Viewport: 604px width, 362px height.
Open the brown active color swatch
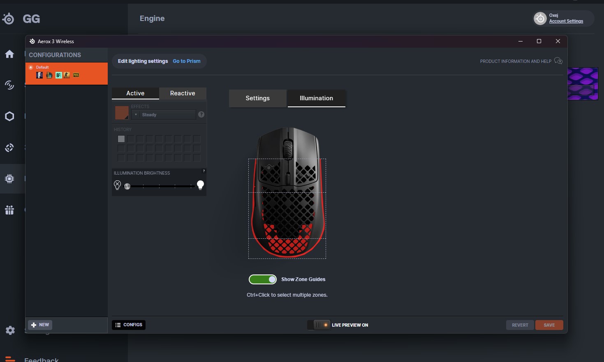click(x=122, y=113)
